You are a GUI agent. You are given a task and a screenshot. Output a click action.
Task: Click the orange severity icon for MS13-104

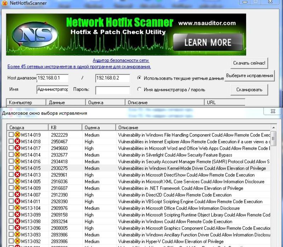coord(17,208)
